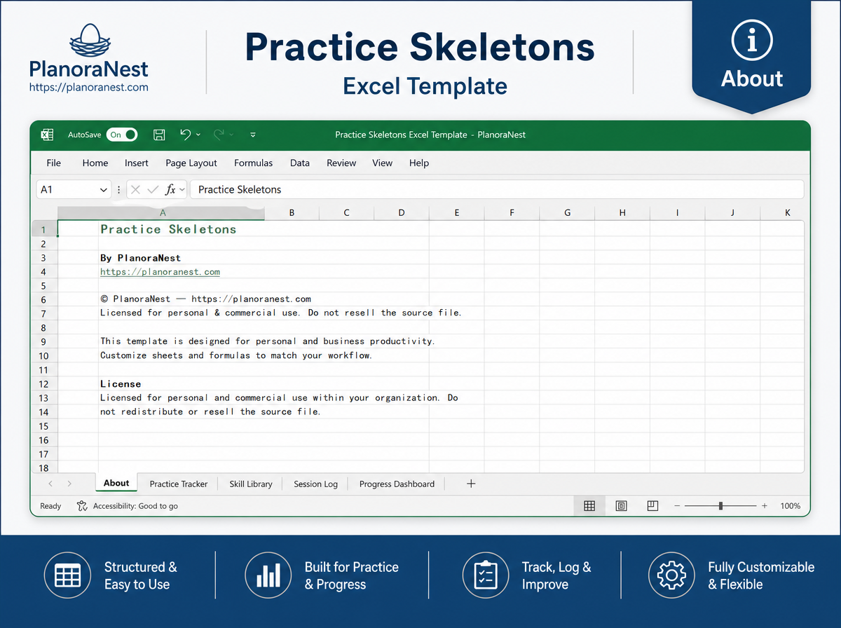Select the About sheet tab
Image resolution: width=841 pixels, height=628 pixels.
(116, 483)
